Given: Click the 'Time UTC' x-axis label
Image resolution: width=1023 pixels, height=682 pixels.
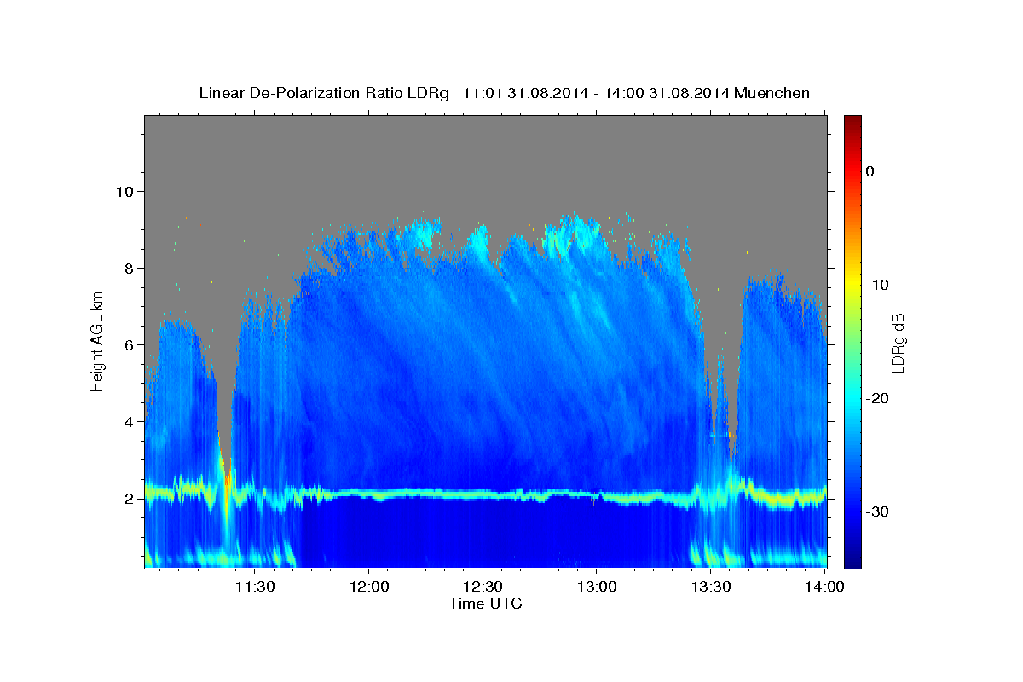Looking at the screenshot, I should click(x=485, y=604).
